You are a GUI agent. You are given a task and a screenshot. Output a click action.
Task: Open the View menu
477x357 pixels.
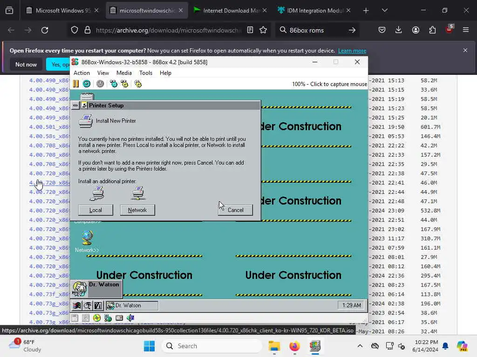click(x=103, y=73)
